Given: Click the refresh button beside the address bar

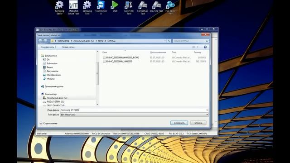Looking at the screenshot, I should point(169,41).
